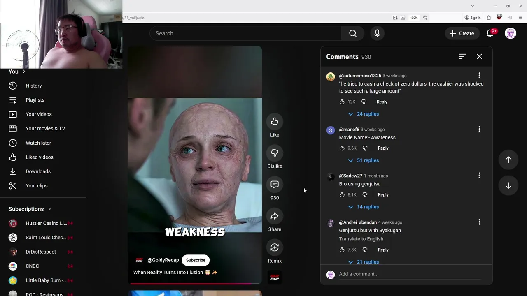527x296 pixels.
Task: Click browser Sign in button
Action: [x=473, y=18]
